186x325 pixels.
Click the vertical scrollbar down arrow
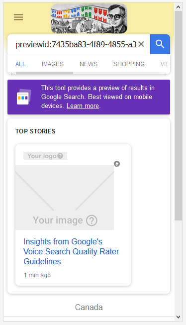point(178,317)
